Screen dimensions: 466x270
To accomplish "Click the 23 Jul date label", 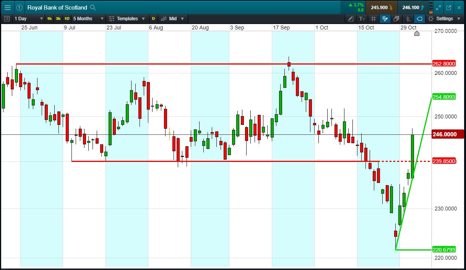I will (114, 27).
